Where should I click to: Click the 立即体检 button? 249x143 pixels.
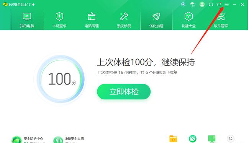[x=124, y=92]
